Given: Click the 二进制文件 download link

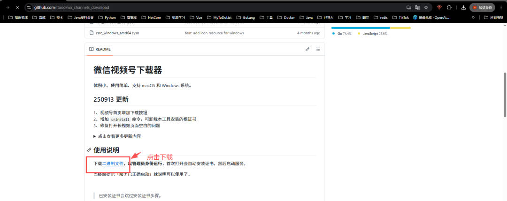Looking at the screenshot, I should [x=113, y=164].
